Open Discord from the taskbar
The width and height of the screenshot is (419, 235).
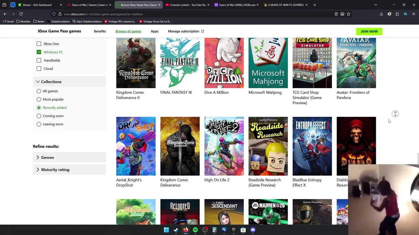coord(253,230)
